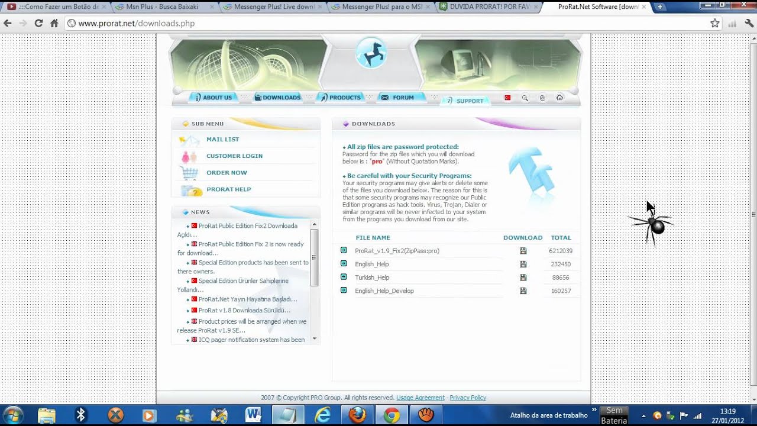Click the total value 6212039
The width and height of the screenshot is (757, 426).
[x=560, y=251]
